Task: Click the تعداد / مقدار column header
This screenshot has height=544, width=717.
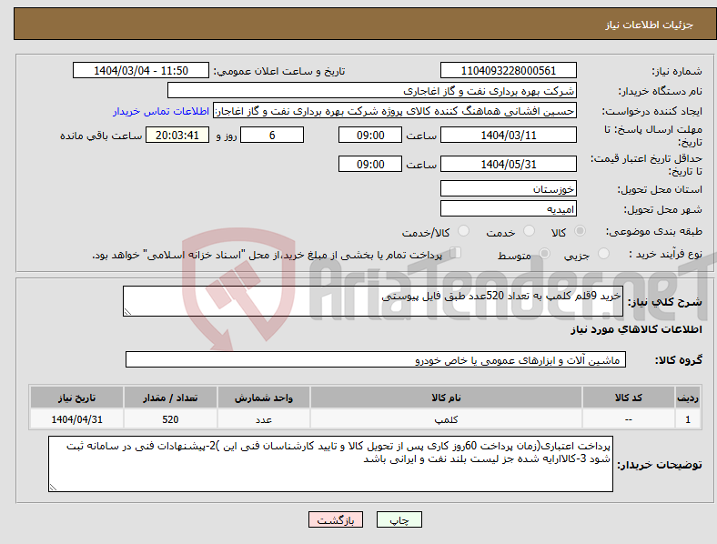Action: click(170, 398)
